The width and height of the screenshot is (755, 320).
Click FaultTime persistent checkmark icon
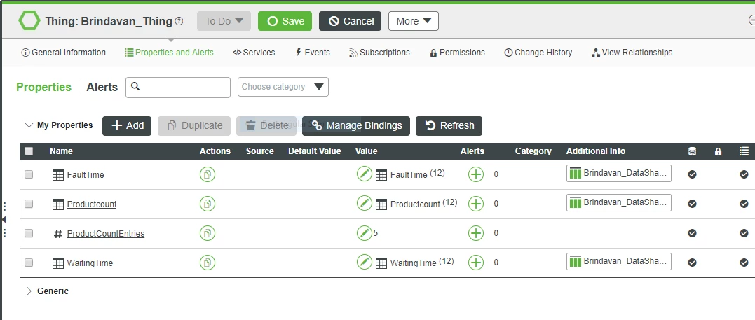[x=692, y=174]
